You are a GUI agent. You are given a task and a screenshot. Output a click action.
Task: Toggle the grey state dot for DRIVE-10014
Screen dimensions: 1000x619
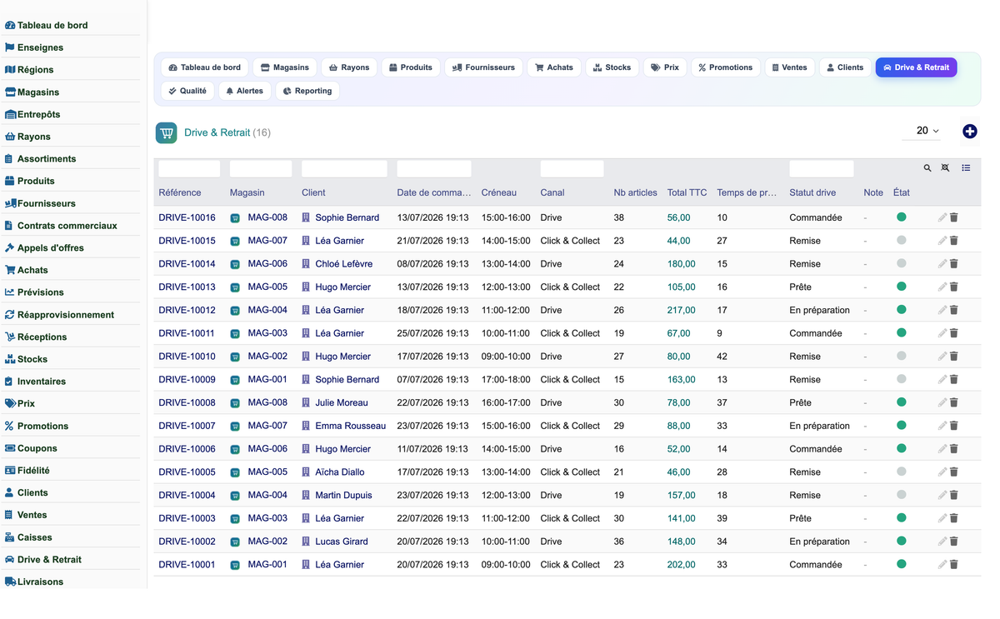pos(901,263)
